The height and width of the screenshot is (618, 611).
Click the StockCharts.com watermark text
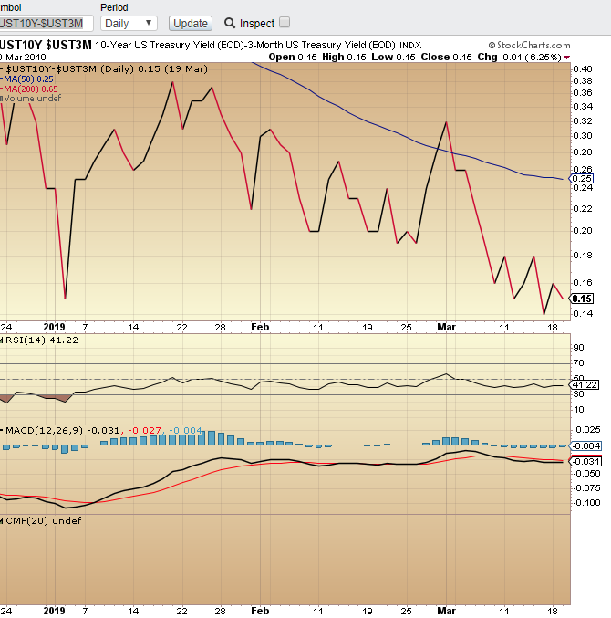pos(530,45)
